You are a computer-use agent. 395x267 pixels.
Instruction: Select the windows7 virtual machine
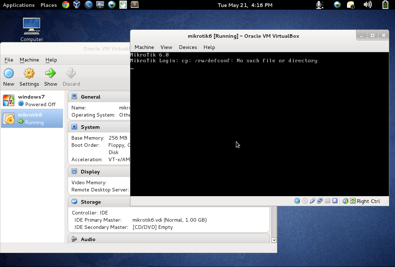point(32,100)
